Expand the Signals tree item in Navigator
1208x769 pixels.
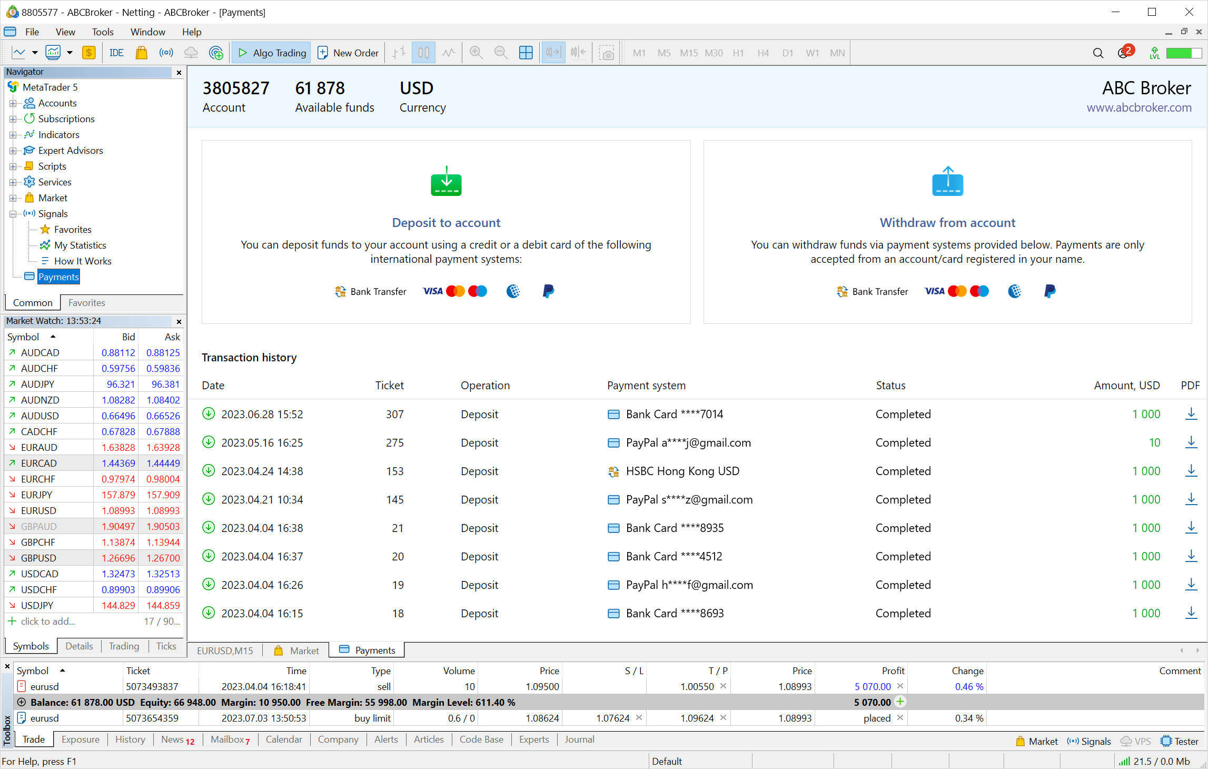13,213
